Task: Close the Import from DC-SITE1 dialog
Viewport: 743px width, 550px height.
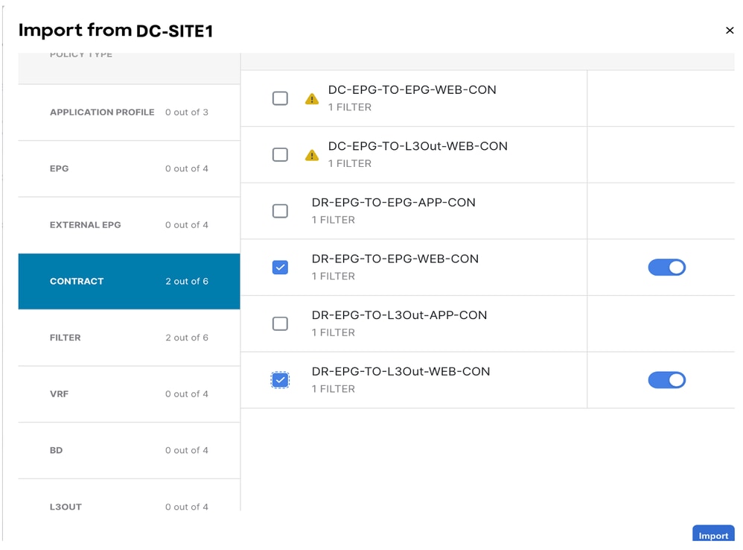Action: 730,31
